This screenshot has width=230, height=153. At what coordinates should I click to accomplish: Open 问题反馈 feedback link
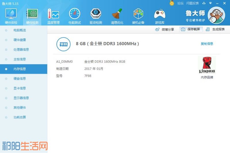(192, 3)
